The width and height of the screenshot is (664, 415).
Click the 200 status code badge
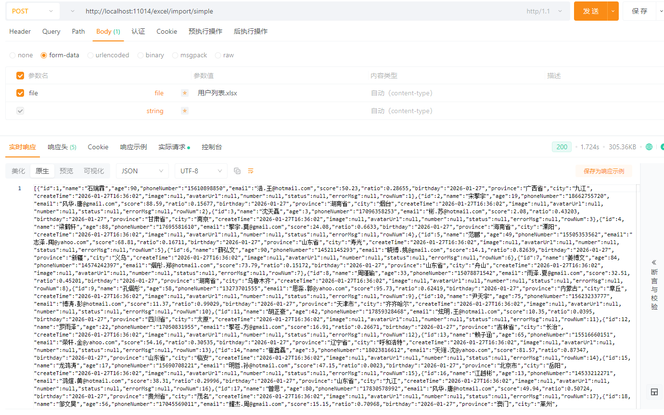[x=562, y=147]
